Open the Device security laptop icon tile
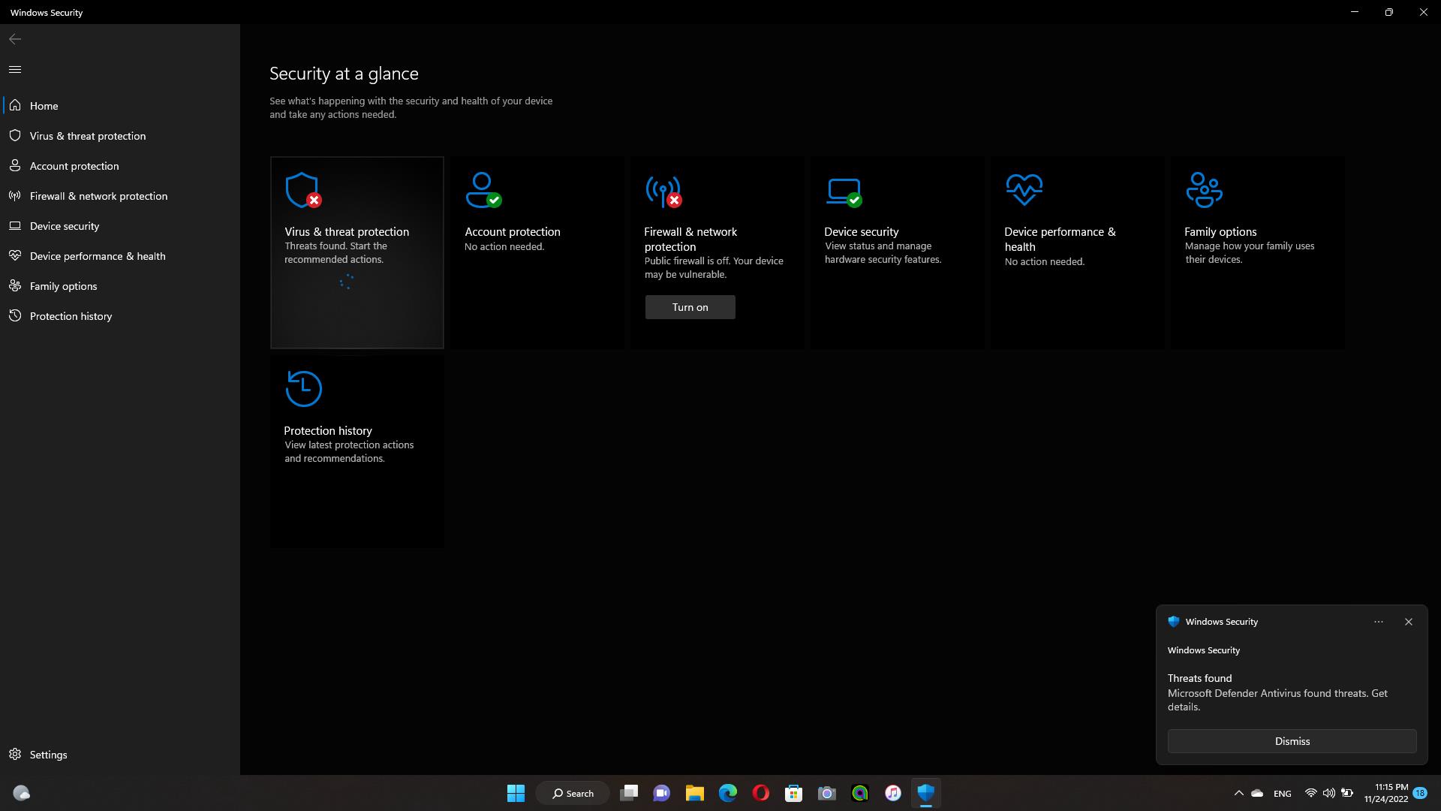 844,191
